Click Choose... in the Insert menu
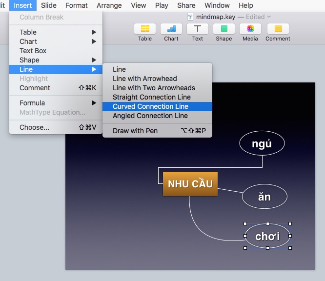 [x=34, y=127]
